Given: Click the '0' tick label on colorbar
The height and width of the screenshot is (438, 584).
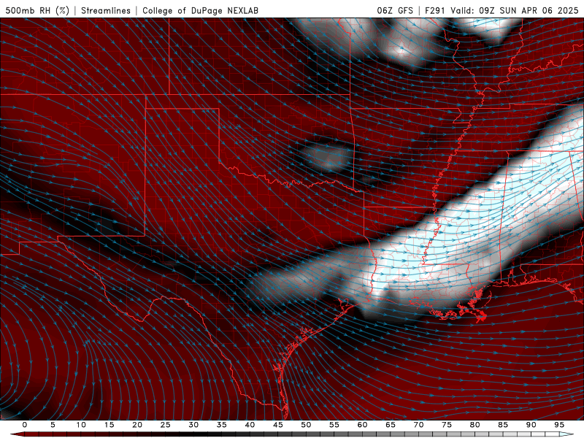Looking at the screenshot, I should click(25, 425).
